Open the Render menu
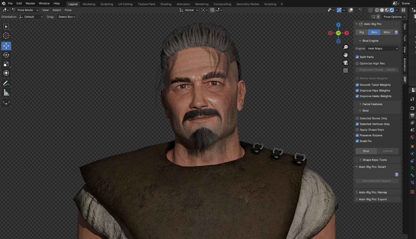This screenshot has height=239, width=416. (30, 3)
